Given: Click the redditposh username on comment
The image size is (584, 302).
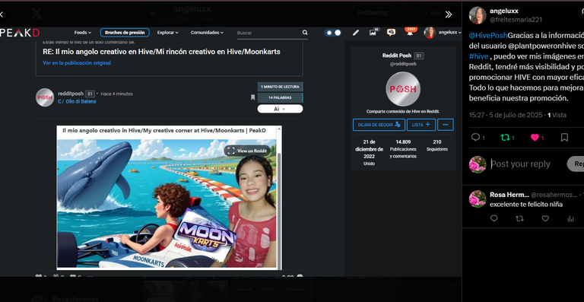Looking at the screenshot, I should point(71,94).
